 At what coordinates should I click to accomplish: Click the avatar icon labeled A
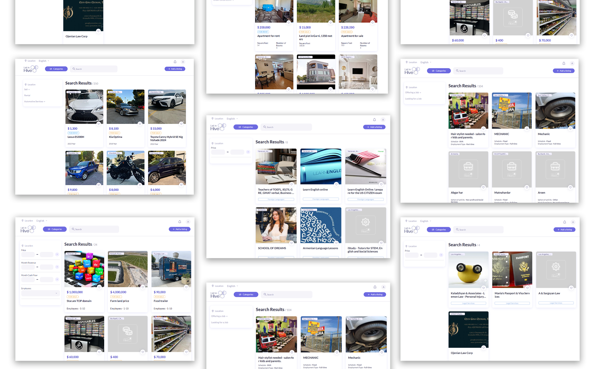(183, 62)
